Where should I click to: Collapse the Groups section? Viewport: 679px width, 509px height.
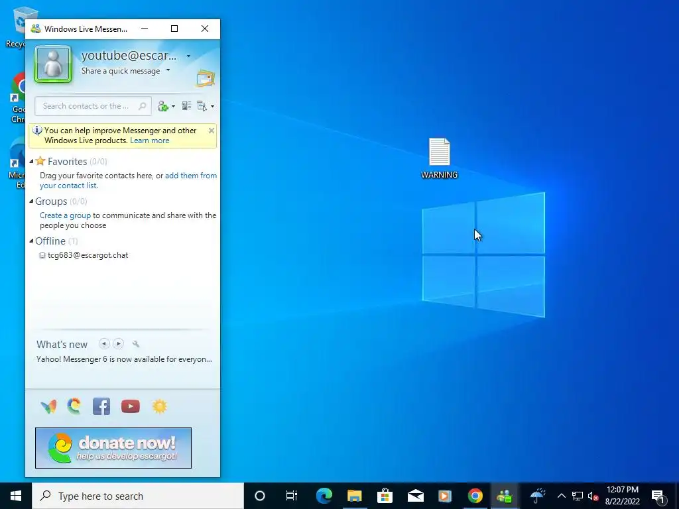31,201
